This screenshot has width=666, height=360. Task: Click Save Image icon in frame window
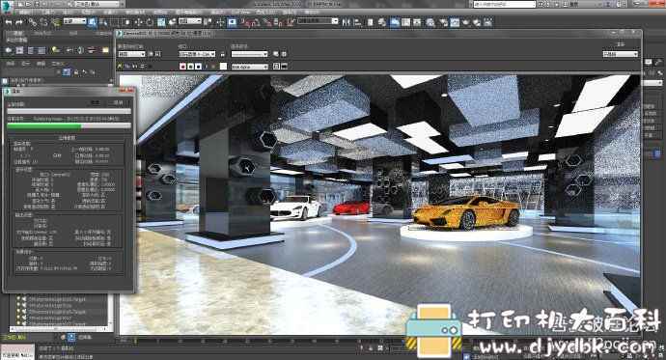coord(121,67)
